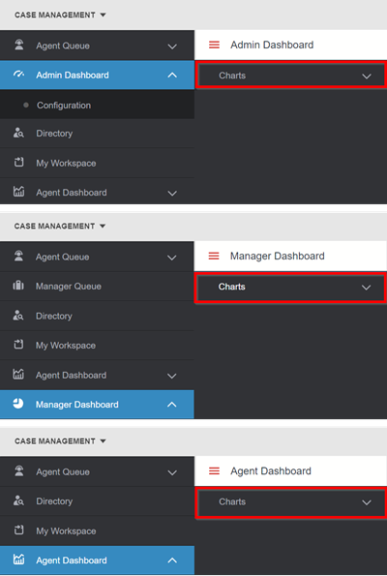
Task: Open the top Case Management dropdown
Action: point(60,15)
